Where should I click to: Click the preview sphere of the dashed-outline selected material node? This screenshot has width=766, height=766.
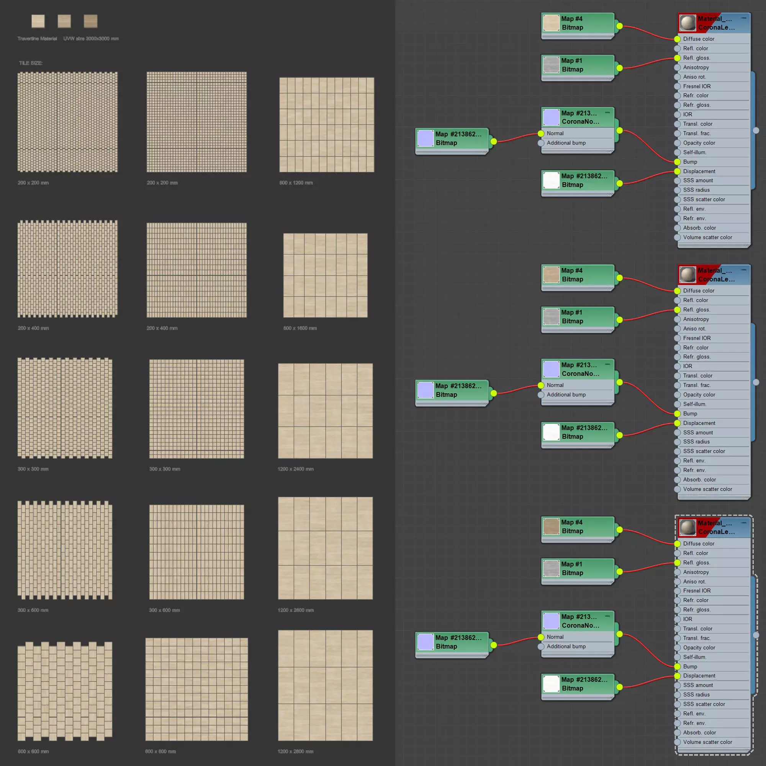[687, 527]
